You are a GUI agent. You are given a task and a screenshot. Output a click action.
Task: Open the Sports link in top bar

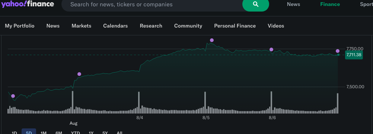367,4
